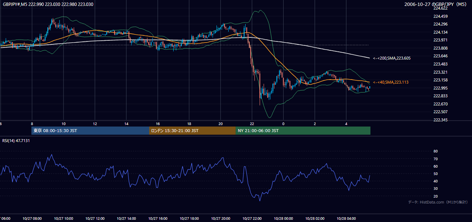The width and height of the screenshot is (472, 222).
Task: Click price axis value 223.321
Action: tap(440, 72)
